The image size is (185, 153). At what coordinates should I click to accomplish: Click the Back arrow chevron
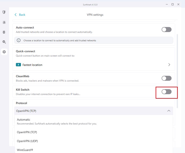pyautogui.click(x=16, y=15)
